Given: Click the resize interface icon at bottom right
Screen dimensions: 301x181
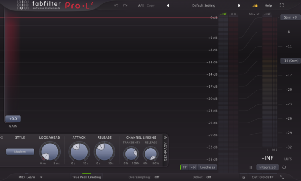Looking at the screenshot, I should (282, 177).
